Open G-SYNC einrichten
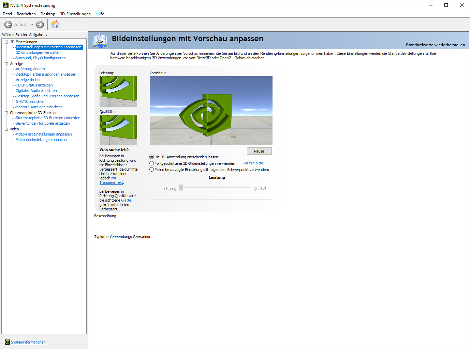This screenshot has width=470, height=350. point(31,101)
